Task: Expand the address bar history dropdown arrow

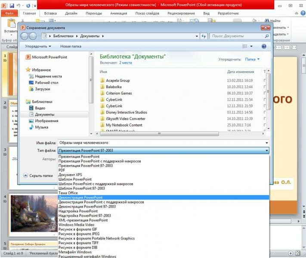Action: 197,36
